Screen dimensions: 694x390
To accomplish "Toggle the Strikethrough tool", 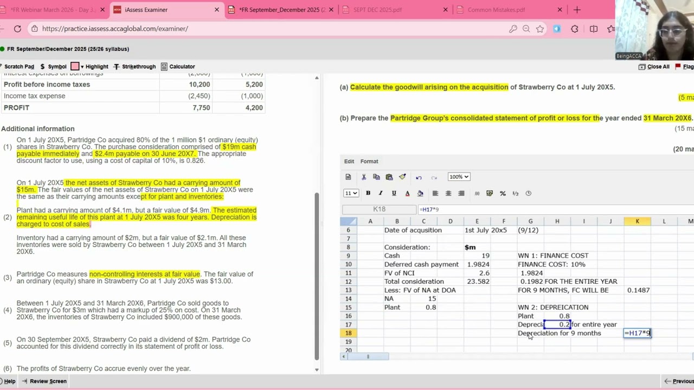I will click(134, 67).
